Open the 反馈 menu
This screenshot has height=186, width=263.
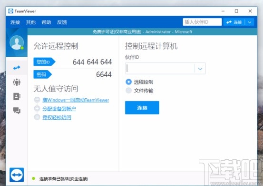[x=62, y=22]
